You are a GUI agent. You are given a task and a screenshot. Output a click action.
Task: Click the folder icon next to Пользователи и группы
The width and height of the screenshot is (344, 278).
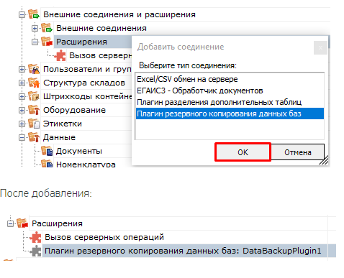coord(34,69)
